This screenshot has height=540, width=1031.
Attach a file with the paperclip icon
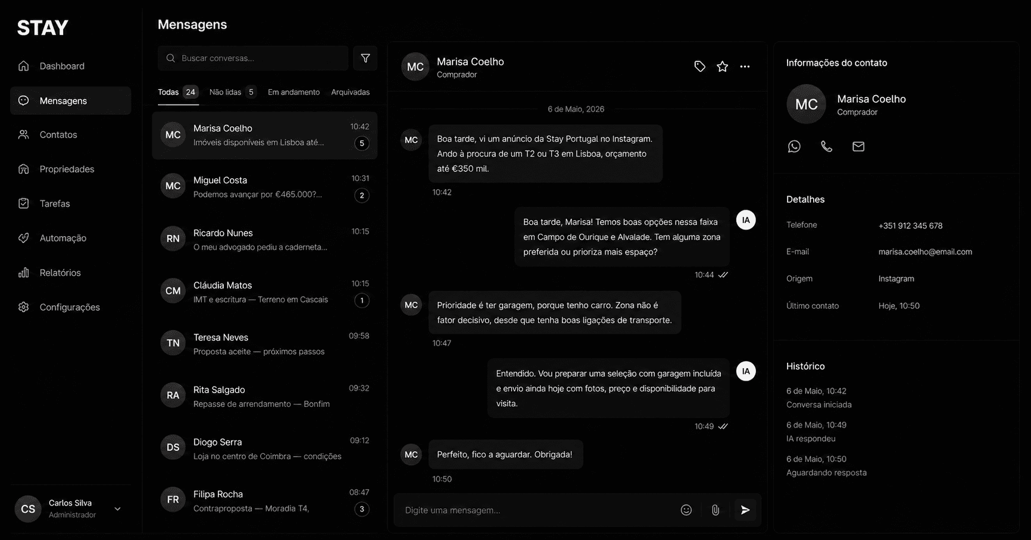[x=716, y=510]
